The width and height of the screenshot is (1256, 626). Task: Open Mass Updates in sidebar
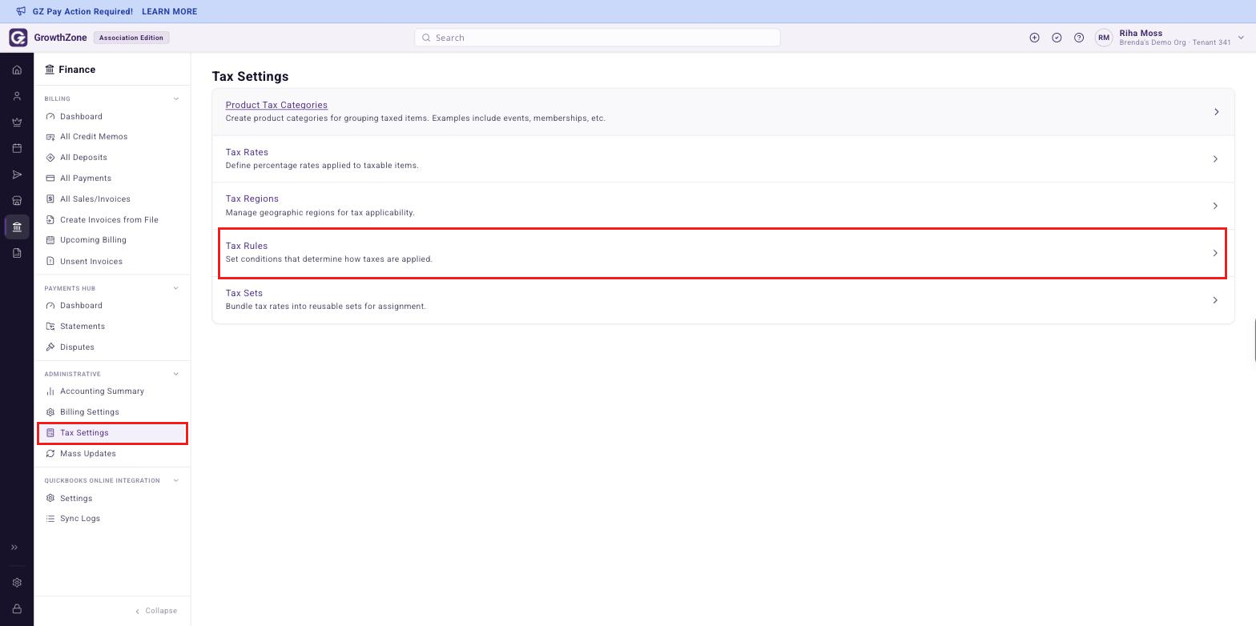88,454
